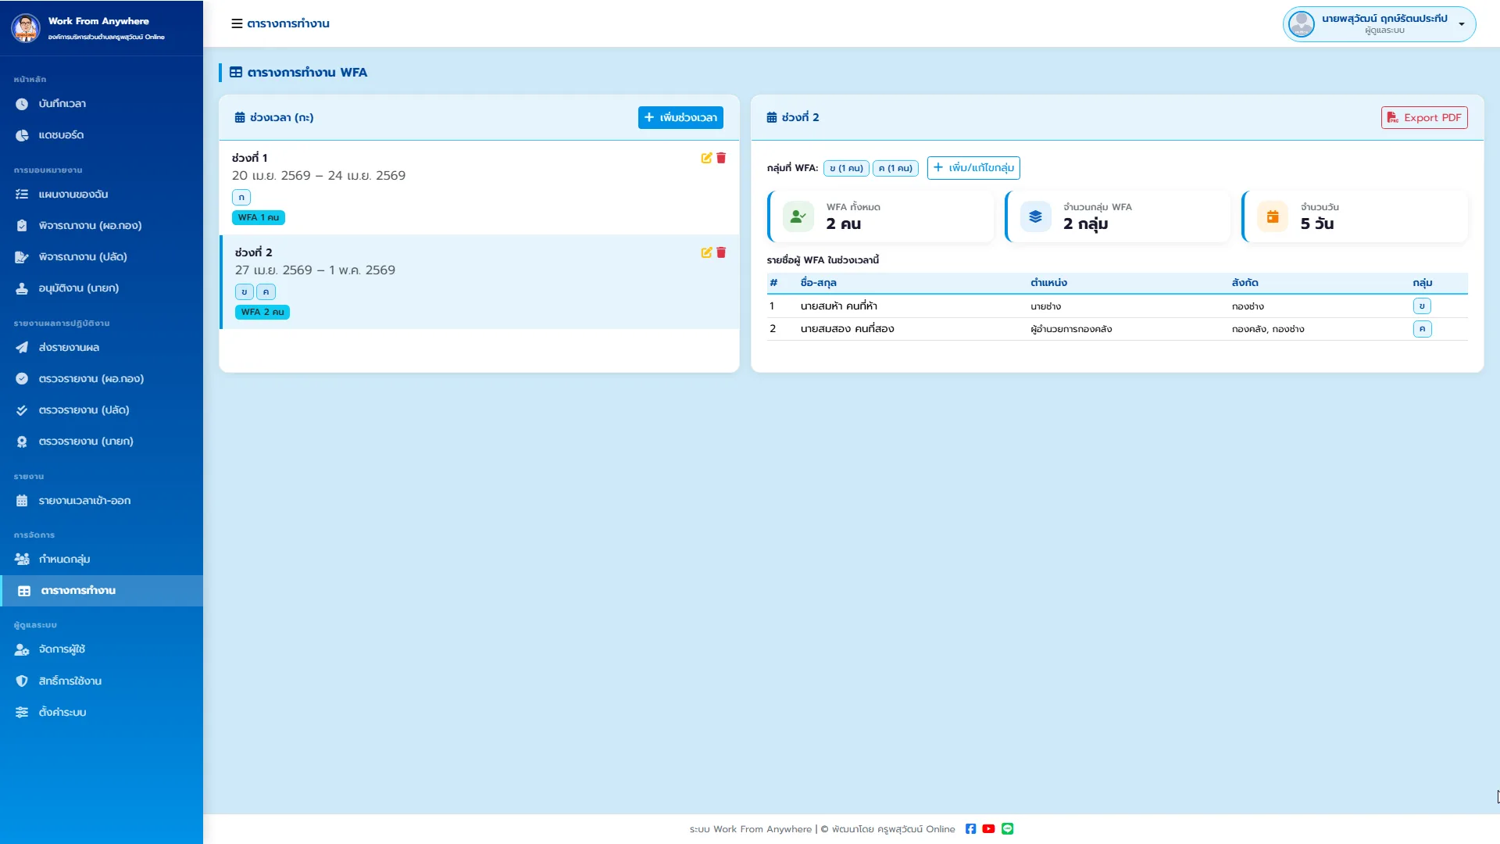Screen dimensions: 1500x844
Task: Open the YouTube link in the footer
Action: [x=988, y=829]
